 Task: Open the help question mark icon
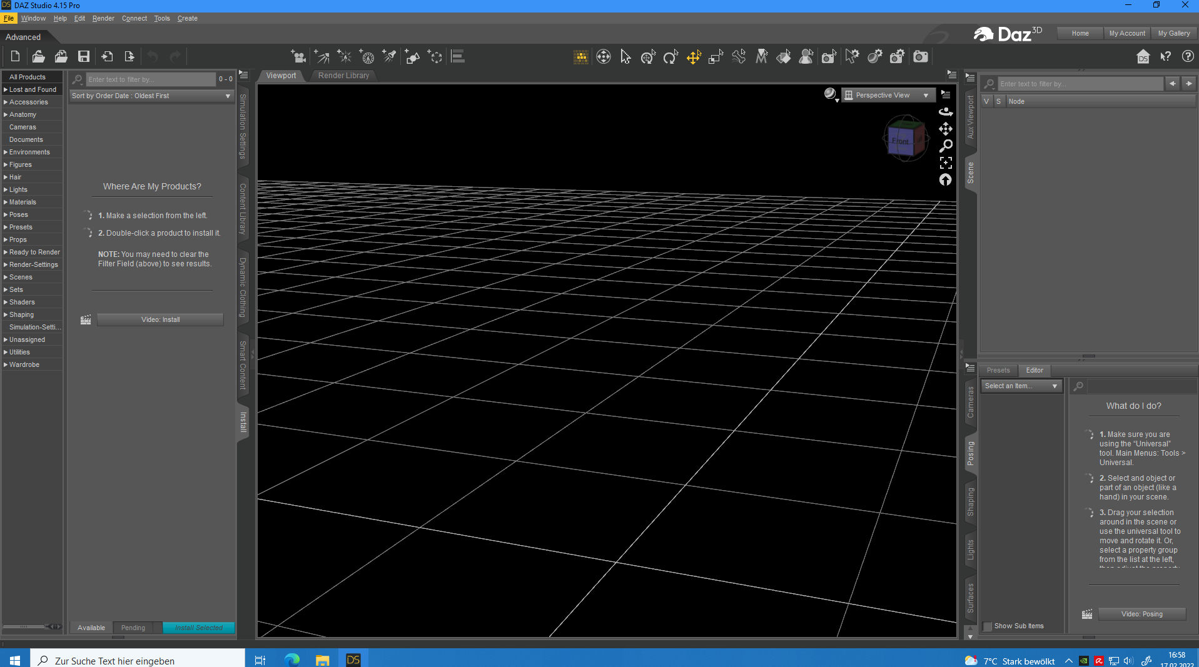coord(1188,57)
